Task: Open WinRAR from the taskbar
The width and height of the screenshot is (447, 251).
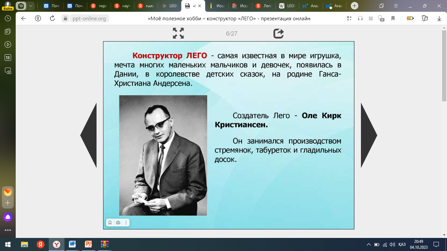Action: (104, 244)
